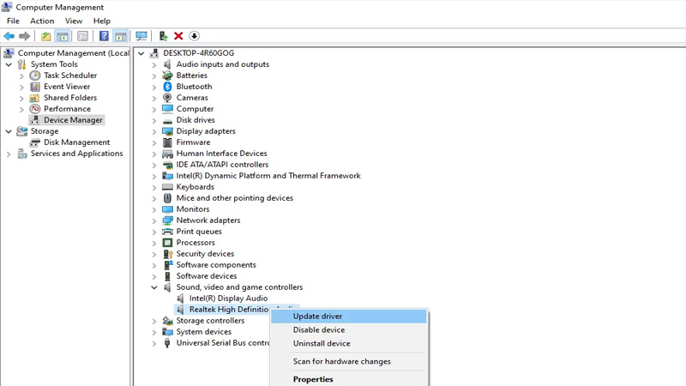Choose Update driver from context menu

[x=317, y=317]
